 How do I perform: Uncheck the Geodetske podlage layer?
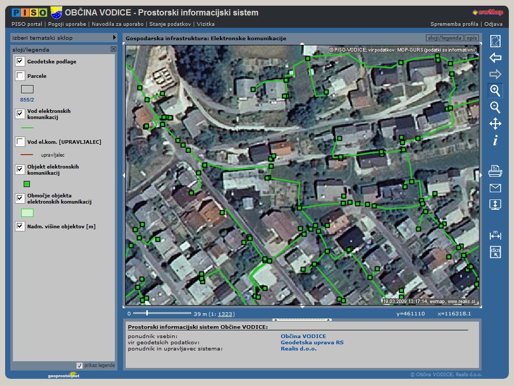pos(20,61)
